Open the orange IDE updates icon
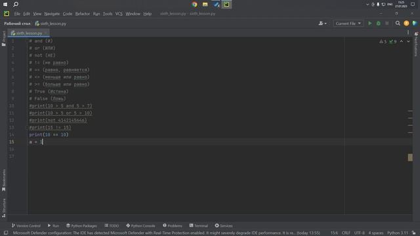The height and width of the screenshot is (236, 420). click(x=406, y=24)
